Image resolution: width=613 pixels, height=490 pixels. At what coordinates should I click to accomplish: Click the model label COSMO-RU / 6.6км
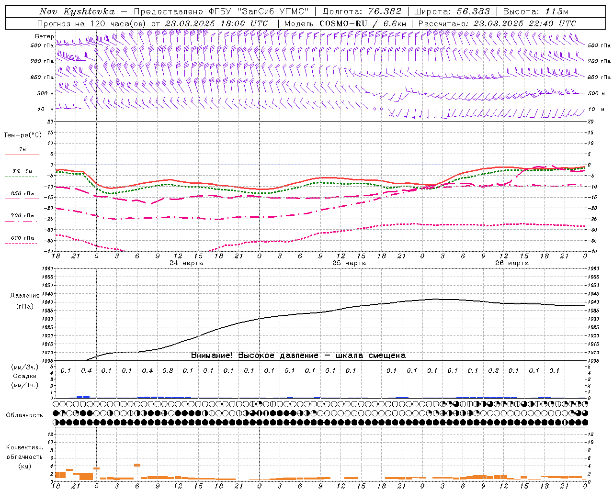coord(363,23)
